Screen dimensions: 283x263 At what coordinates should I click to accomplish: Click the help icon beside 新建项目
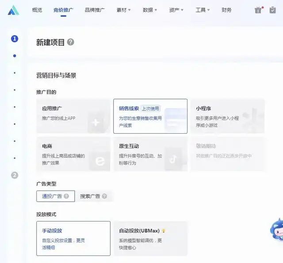tap(71, 42)
